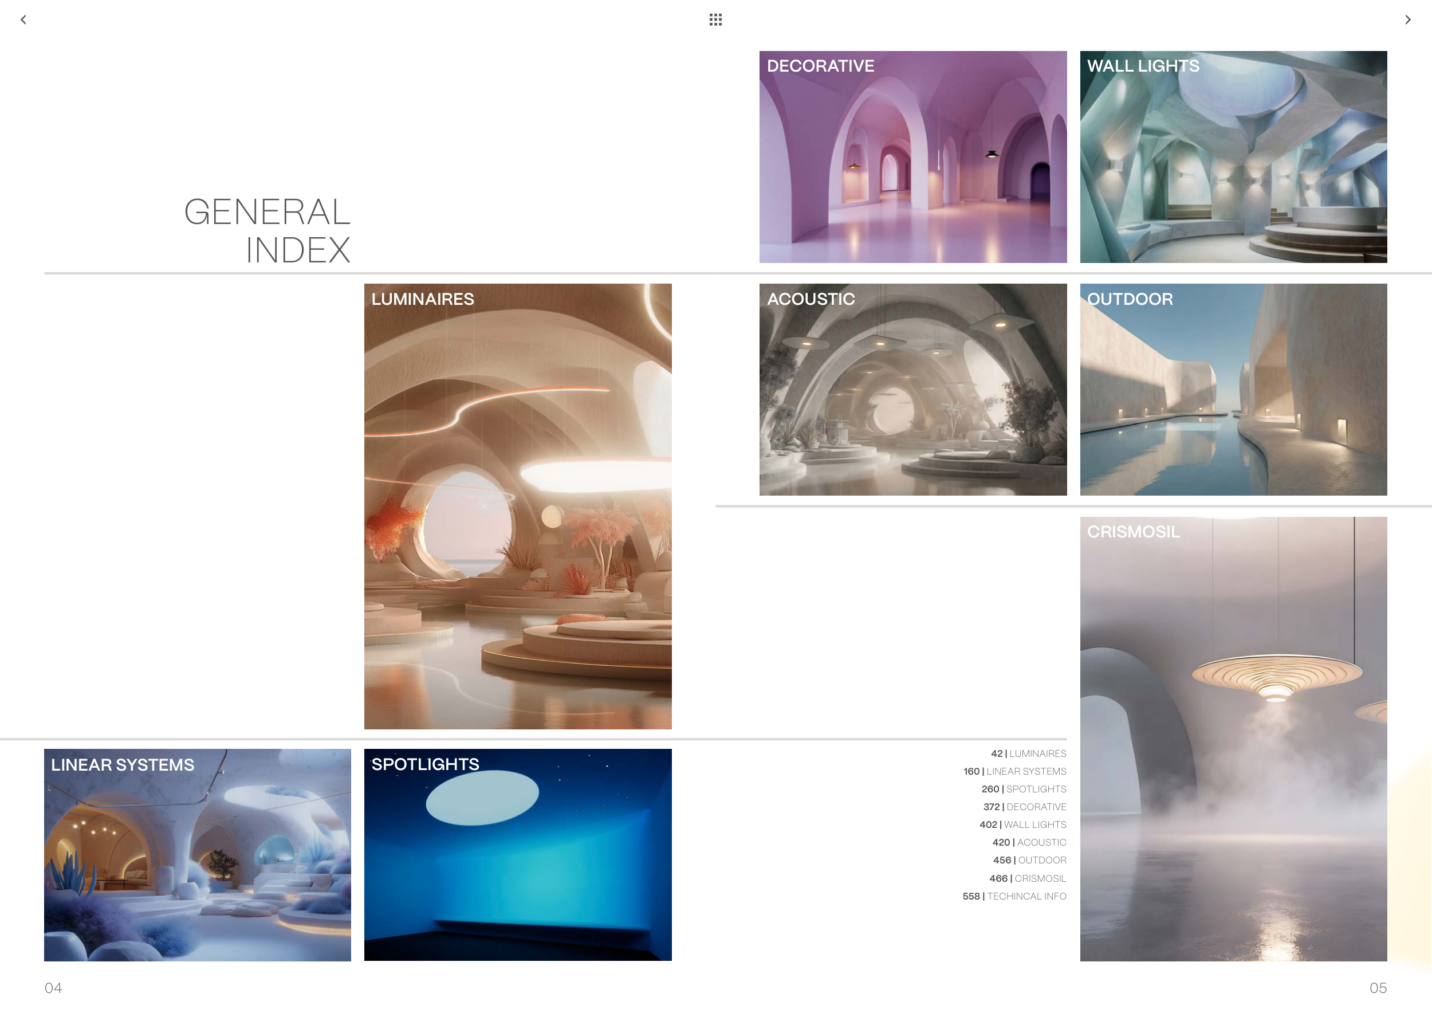Screen dimensions: 1432x1013
Task: Select the Outdoor category thumbnail
Action: coord(1233,390)
